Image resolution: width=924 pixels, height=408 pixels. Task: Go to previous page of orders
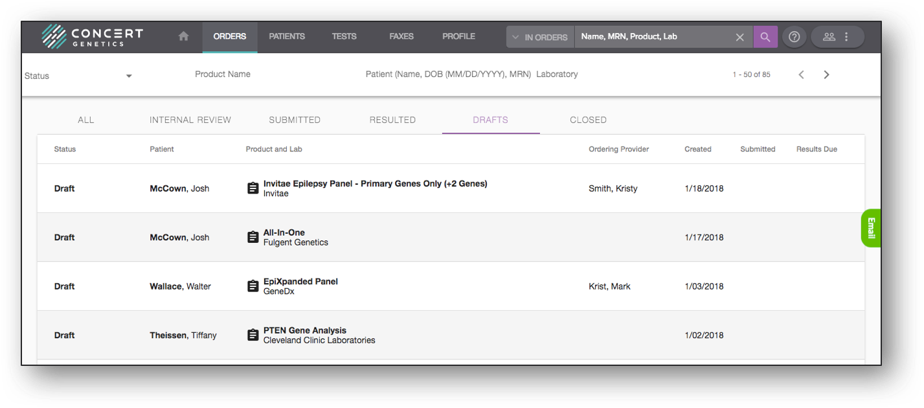(802, 74)
